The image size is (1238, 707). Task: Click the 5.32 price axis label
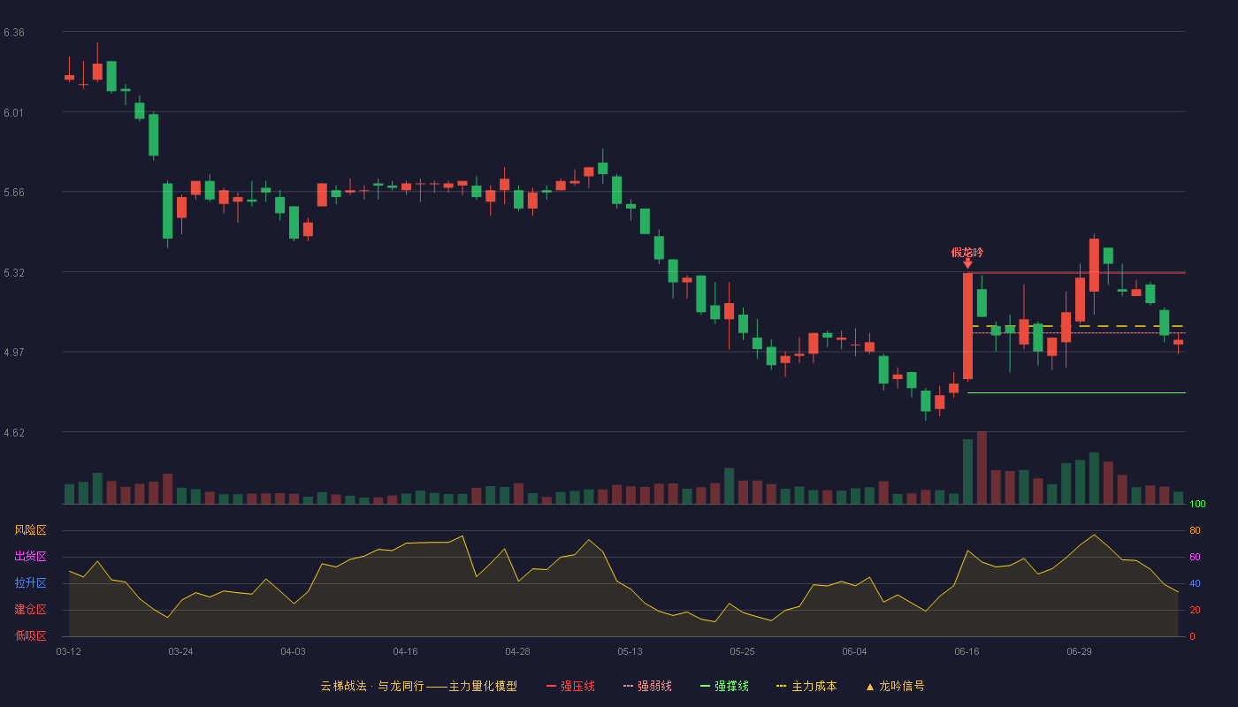14,273
